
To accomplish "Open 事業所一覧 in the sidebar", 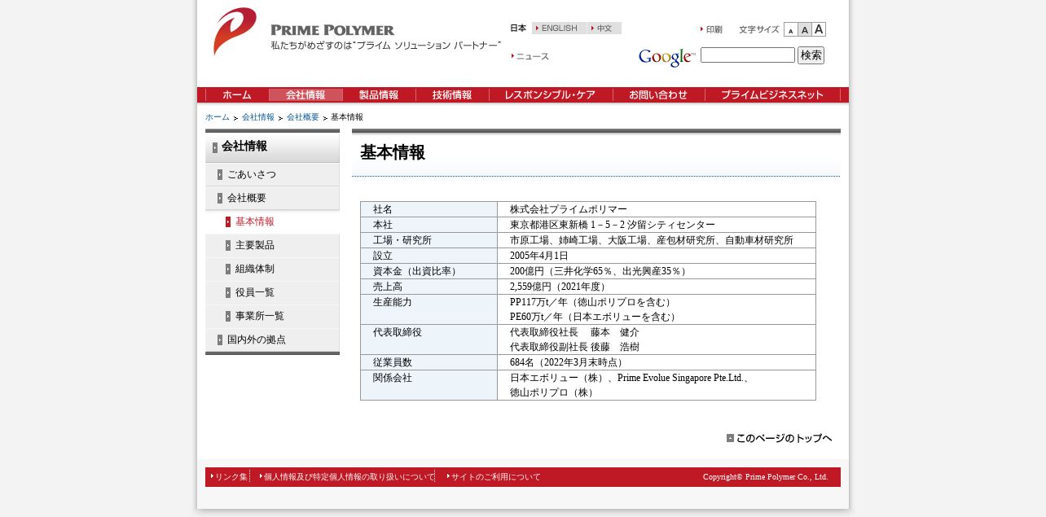I will (272, 316).
